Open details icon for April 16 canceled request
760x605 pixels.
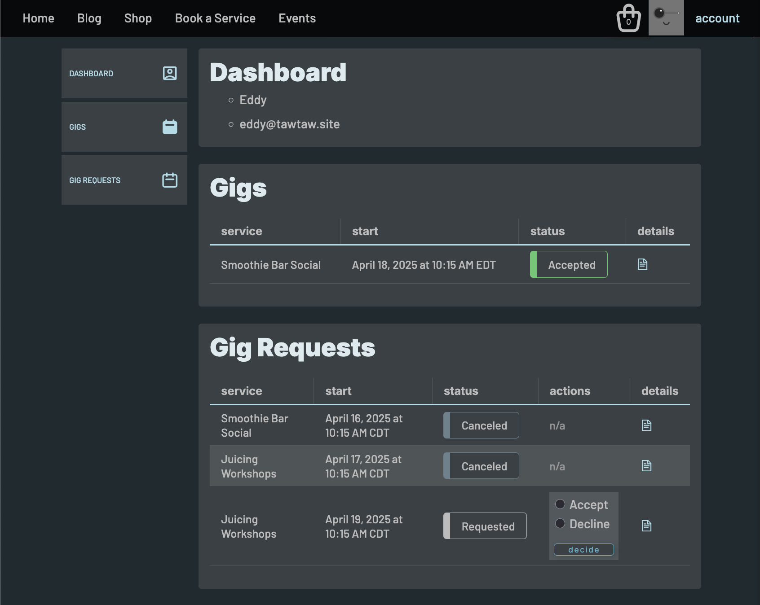pos(647,425)
